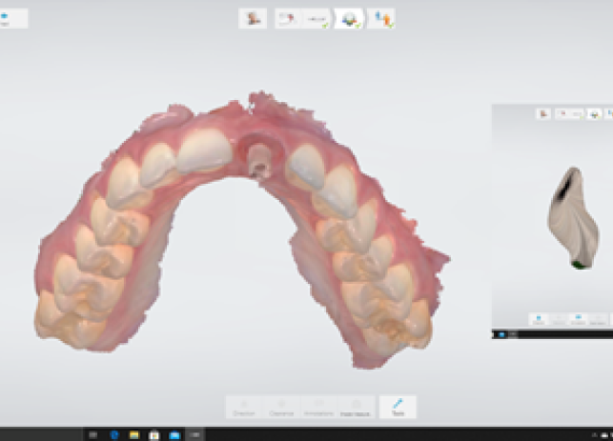Click the tool between Annotations and Tools
The height and width of the screenshot is (441, 613).
pos(357,407)
